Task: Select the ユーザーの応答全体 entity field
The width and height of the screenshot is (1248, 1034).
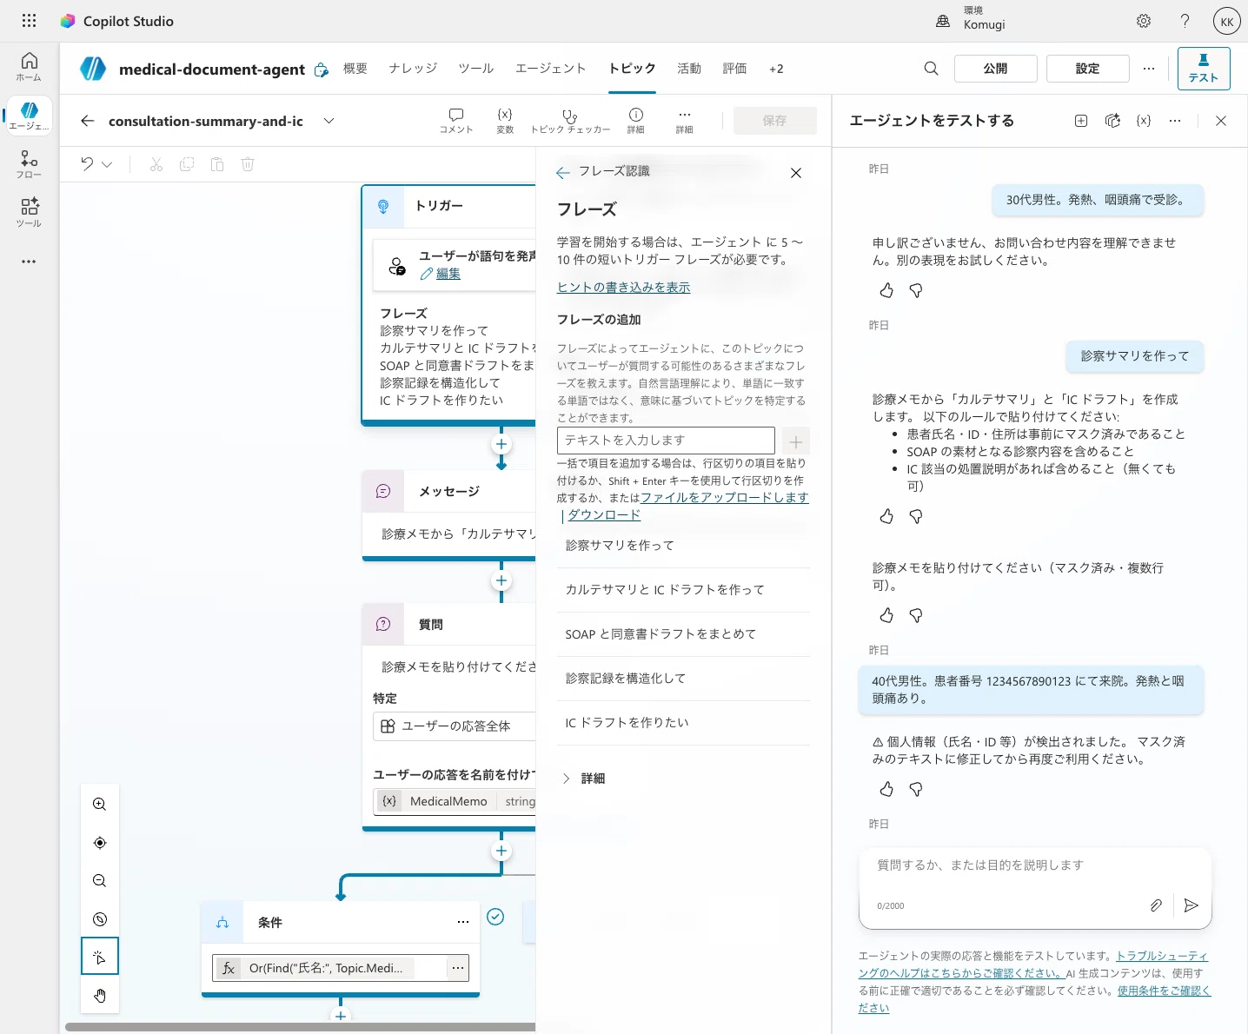Action: click(x=455, y=726)
